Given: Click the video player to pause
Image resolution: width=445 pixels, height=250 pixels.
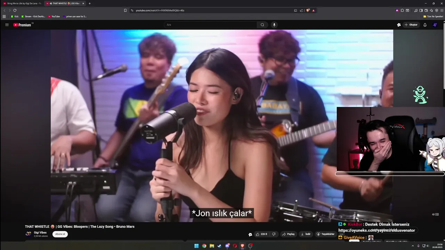Looking at the screenshot, I should [222, 125].
